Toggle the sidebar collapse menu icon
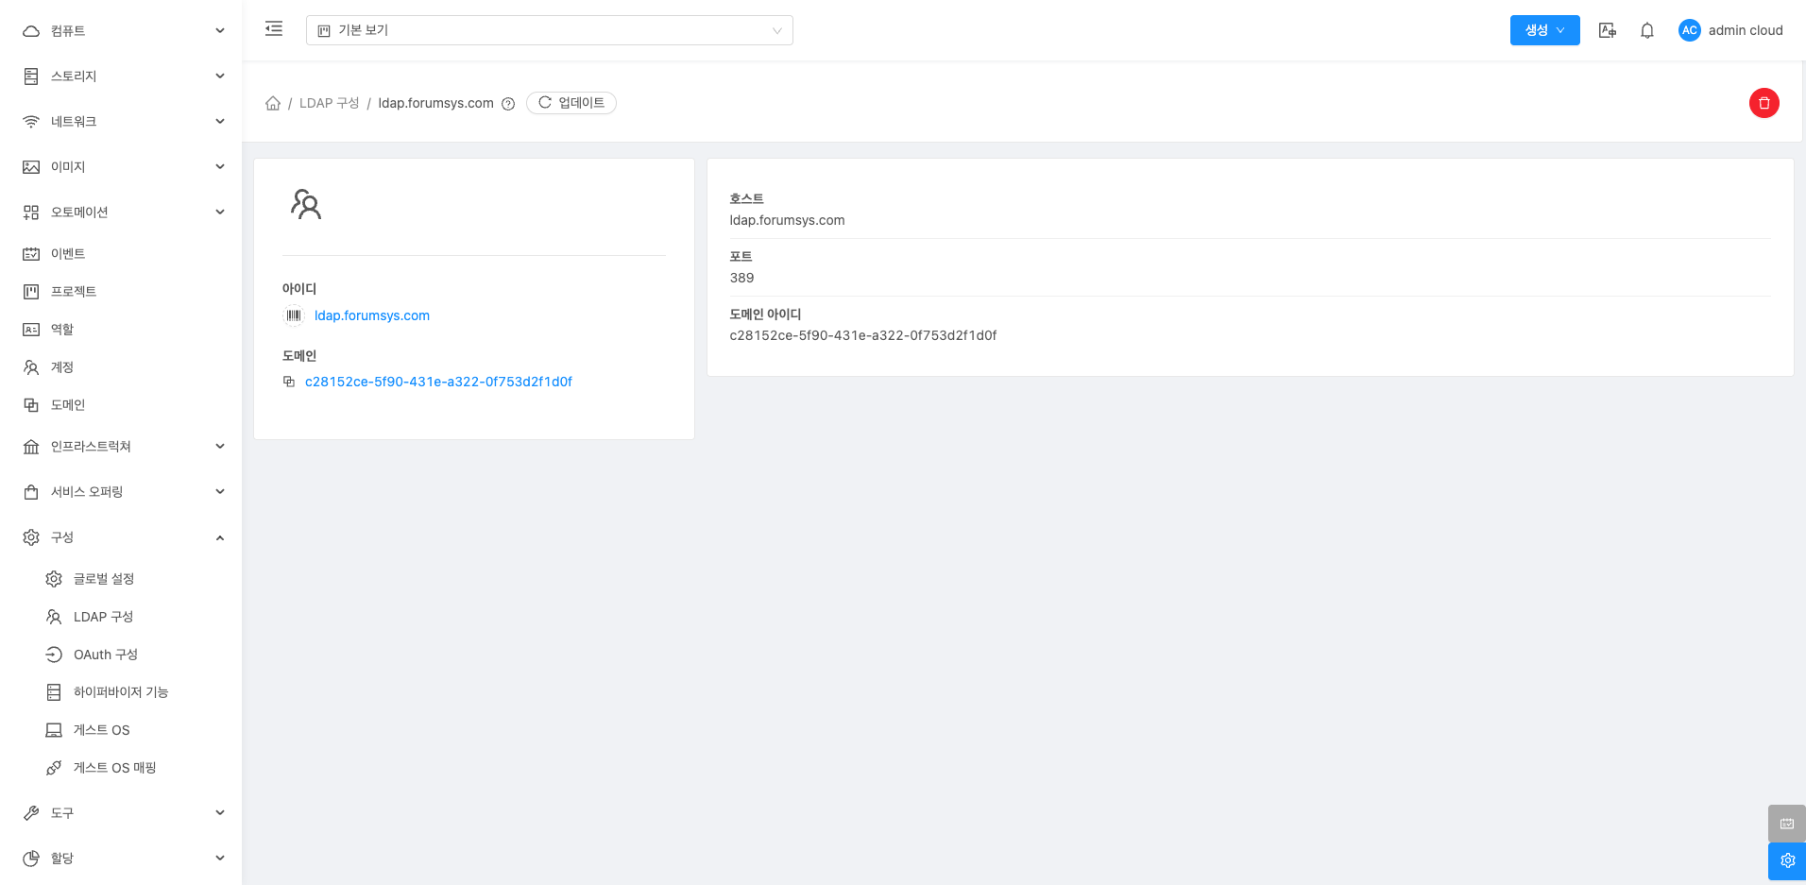 (274, 29)
